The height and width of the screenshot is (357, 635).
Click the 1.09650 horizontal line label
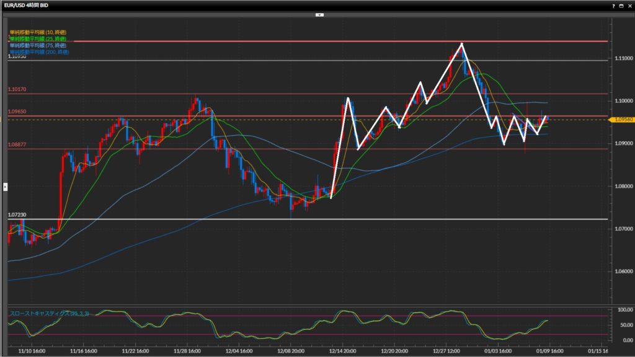pos(17,112)
